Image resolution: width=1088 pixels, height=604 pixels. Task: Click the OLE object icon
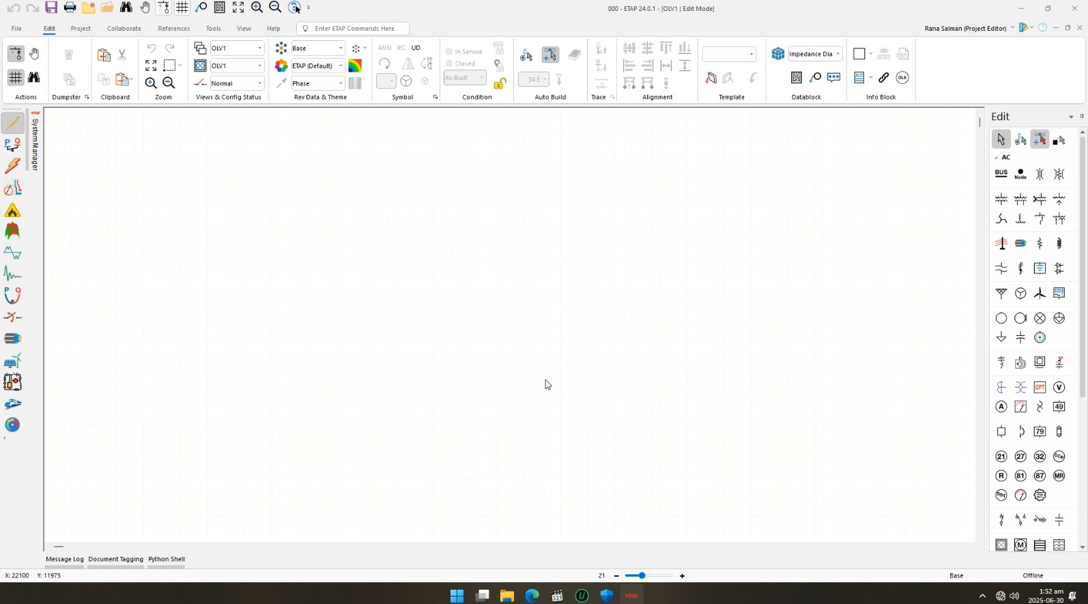(x=902, y=78)
